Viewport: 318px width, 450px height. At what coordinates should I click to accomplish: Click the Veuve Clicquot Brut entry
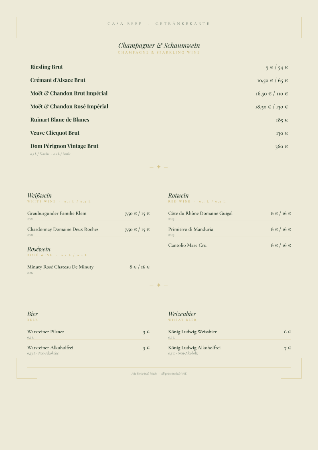click(x=159, y=133)
